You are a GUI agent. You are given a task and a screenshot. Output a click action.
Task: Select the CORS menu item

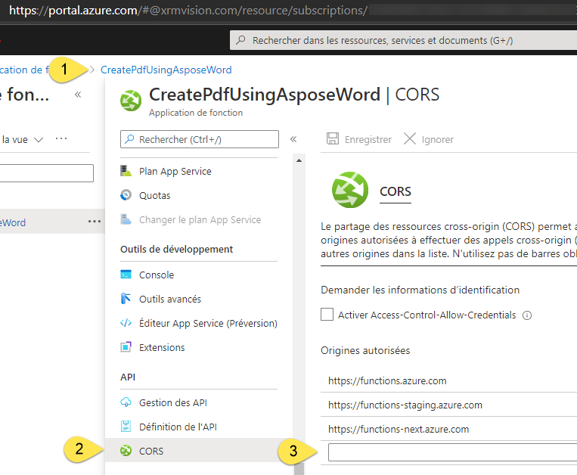[x=151, y=451]
